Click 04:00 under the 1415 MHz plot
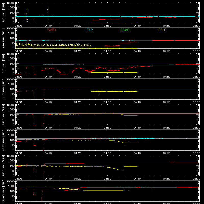Image resolution: width=204 pixels, height=204 pixels. point(18,102)
